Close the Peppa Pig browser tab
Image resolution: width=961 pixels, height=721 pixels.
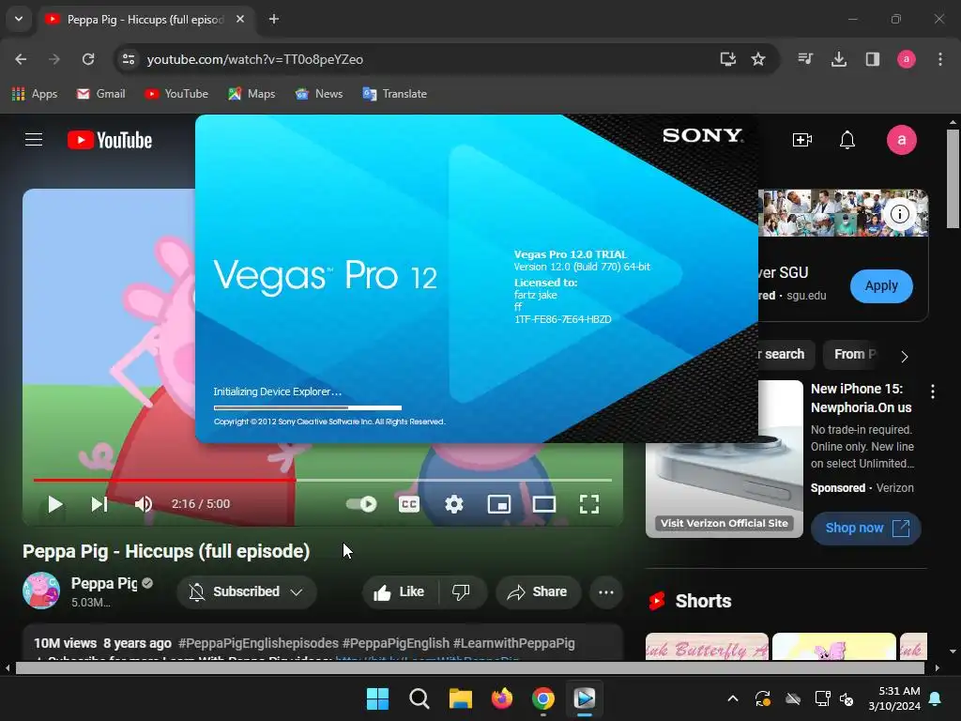(x=240, y=19)
